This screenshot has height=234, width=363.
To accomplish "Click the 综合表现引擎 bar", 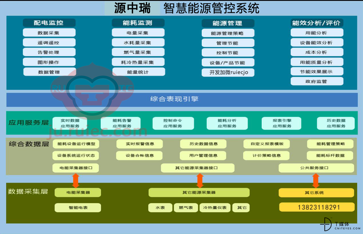I will point(182,99).
